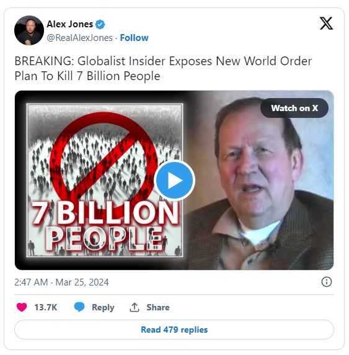Click the 13.7K likes count

coord(46,307)
